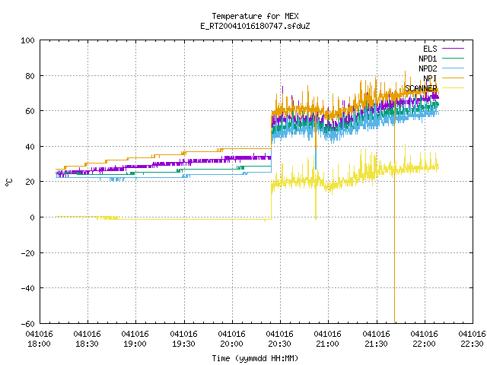Click the 'Time (yymmdd HH:MM)' axis title
This screenshot has width=487, height=365.
[255, 358]
